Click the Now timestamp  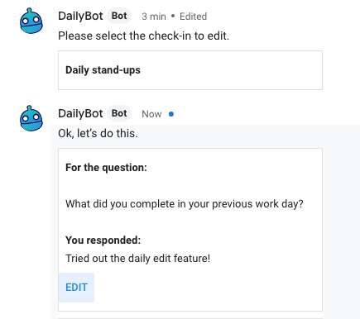(151, 114)
